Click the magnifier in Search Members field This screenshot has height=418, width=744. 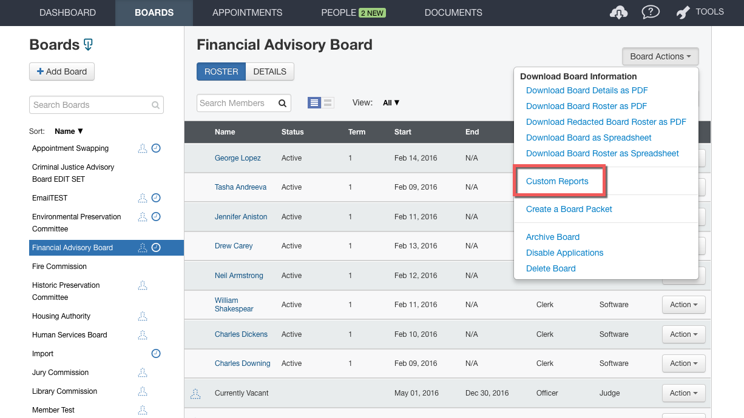pyautogui.click(x=282, y=103)
